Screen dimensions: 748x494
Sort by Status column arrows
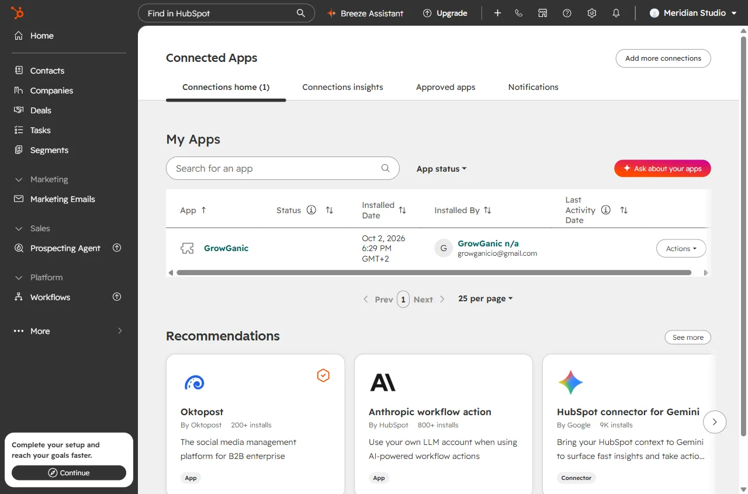coord(330,210)
